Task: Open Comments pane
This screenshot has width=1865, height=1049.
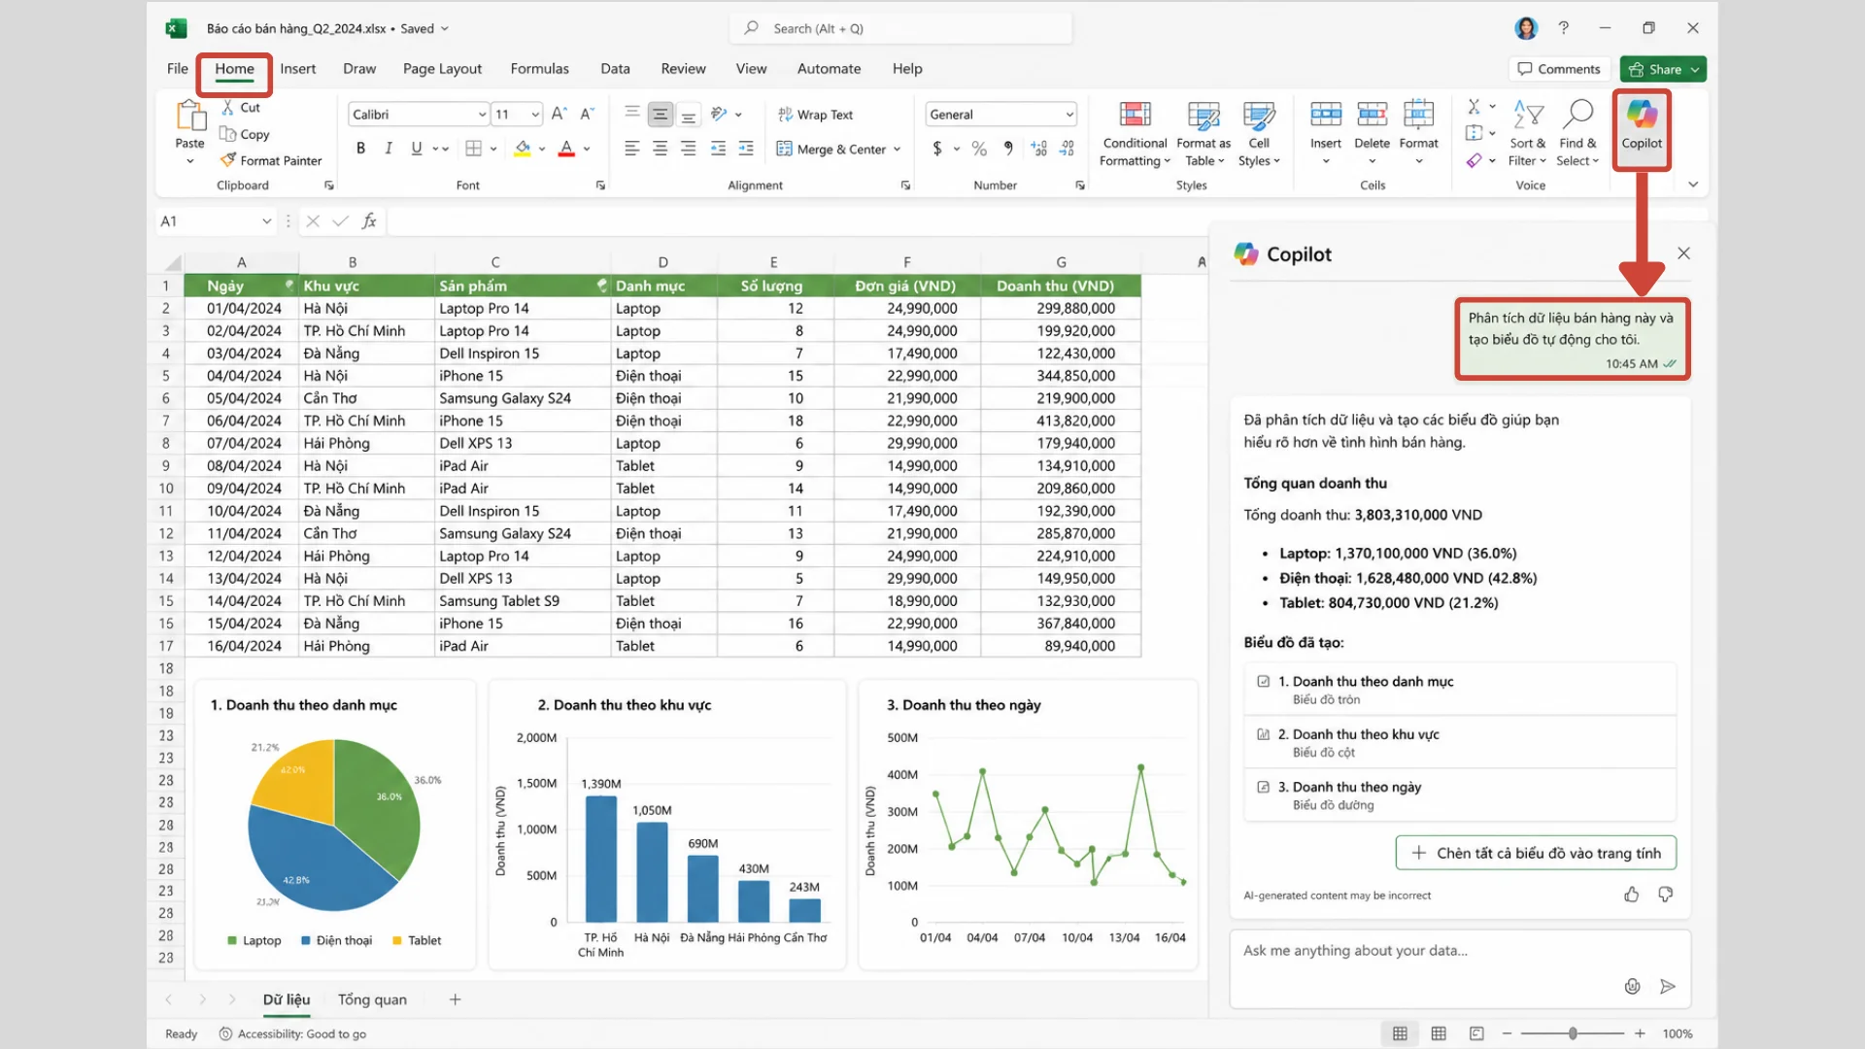Action: pos(1559,69)
